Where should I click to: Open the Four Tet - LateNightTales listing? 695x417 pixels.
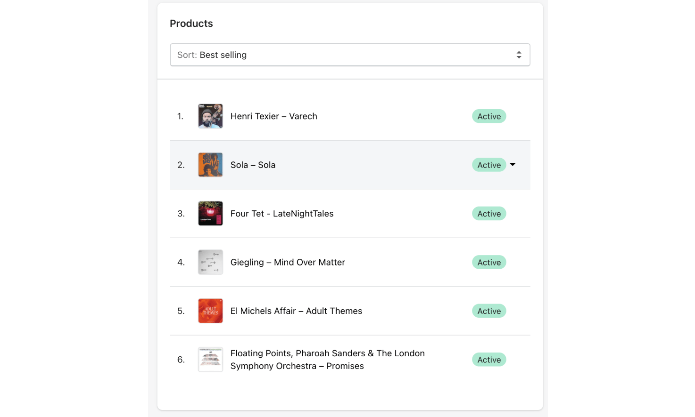click(281, 213)
